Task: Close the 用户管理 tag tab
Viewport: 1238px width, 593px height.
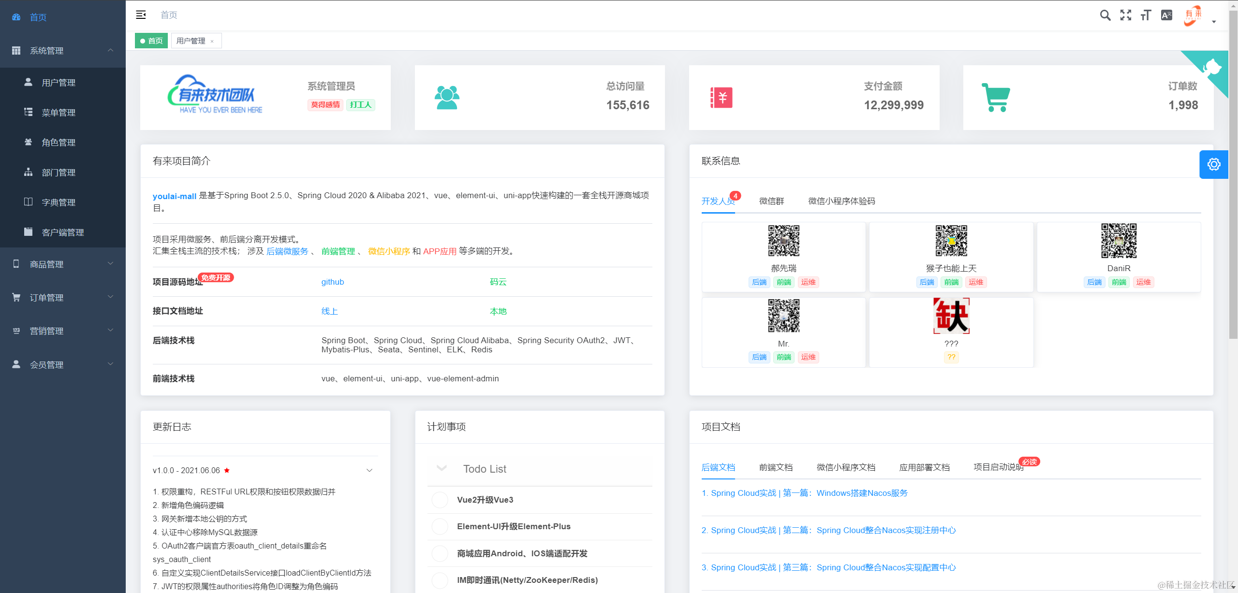Action: click(x=212, y=42)
